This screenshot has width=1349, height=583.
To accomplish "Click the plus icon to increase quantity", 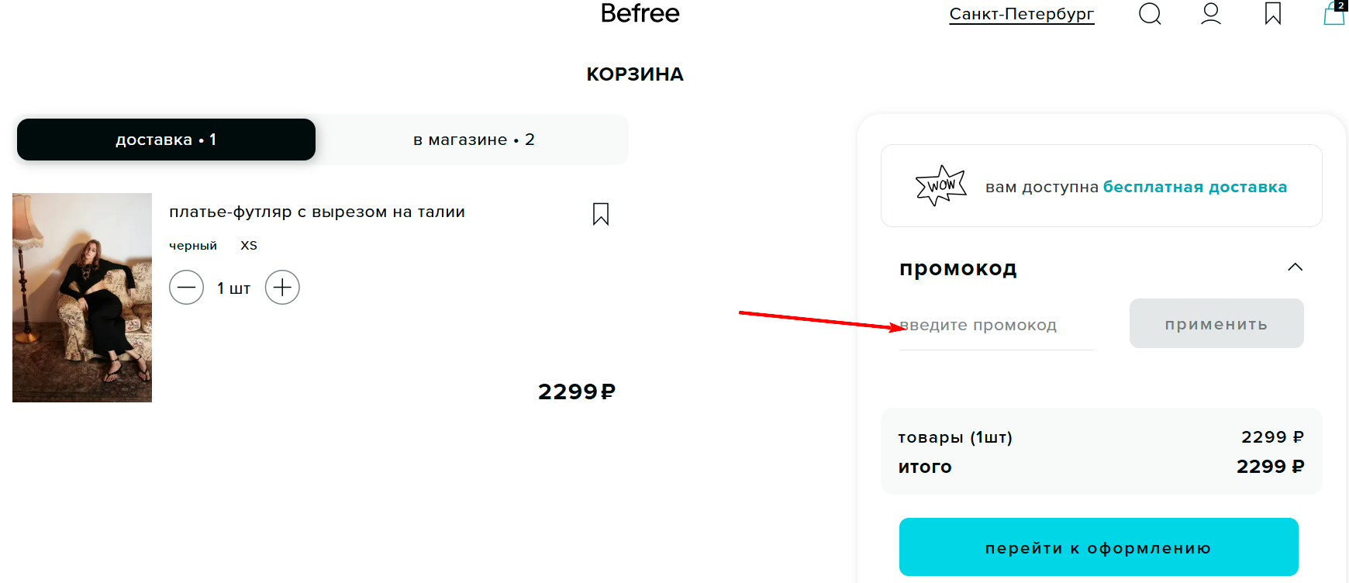I will tap(282, 287).
